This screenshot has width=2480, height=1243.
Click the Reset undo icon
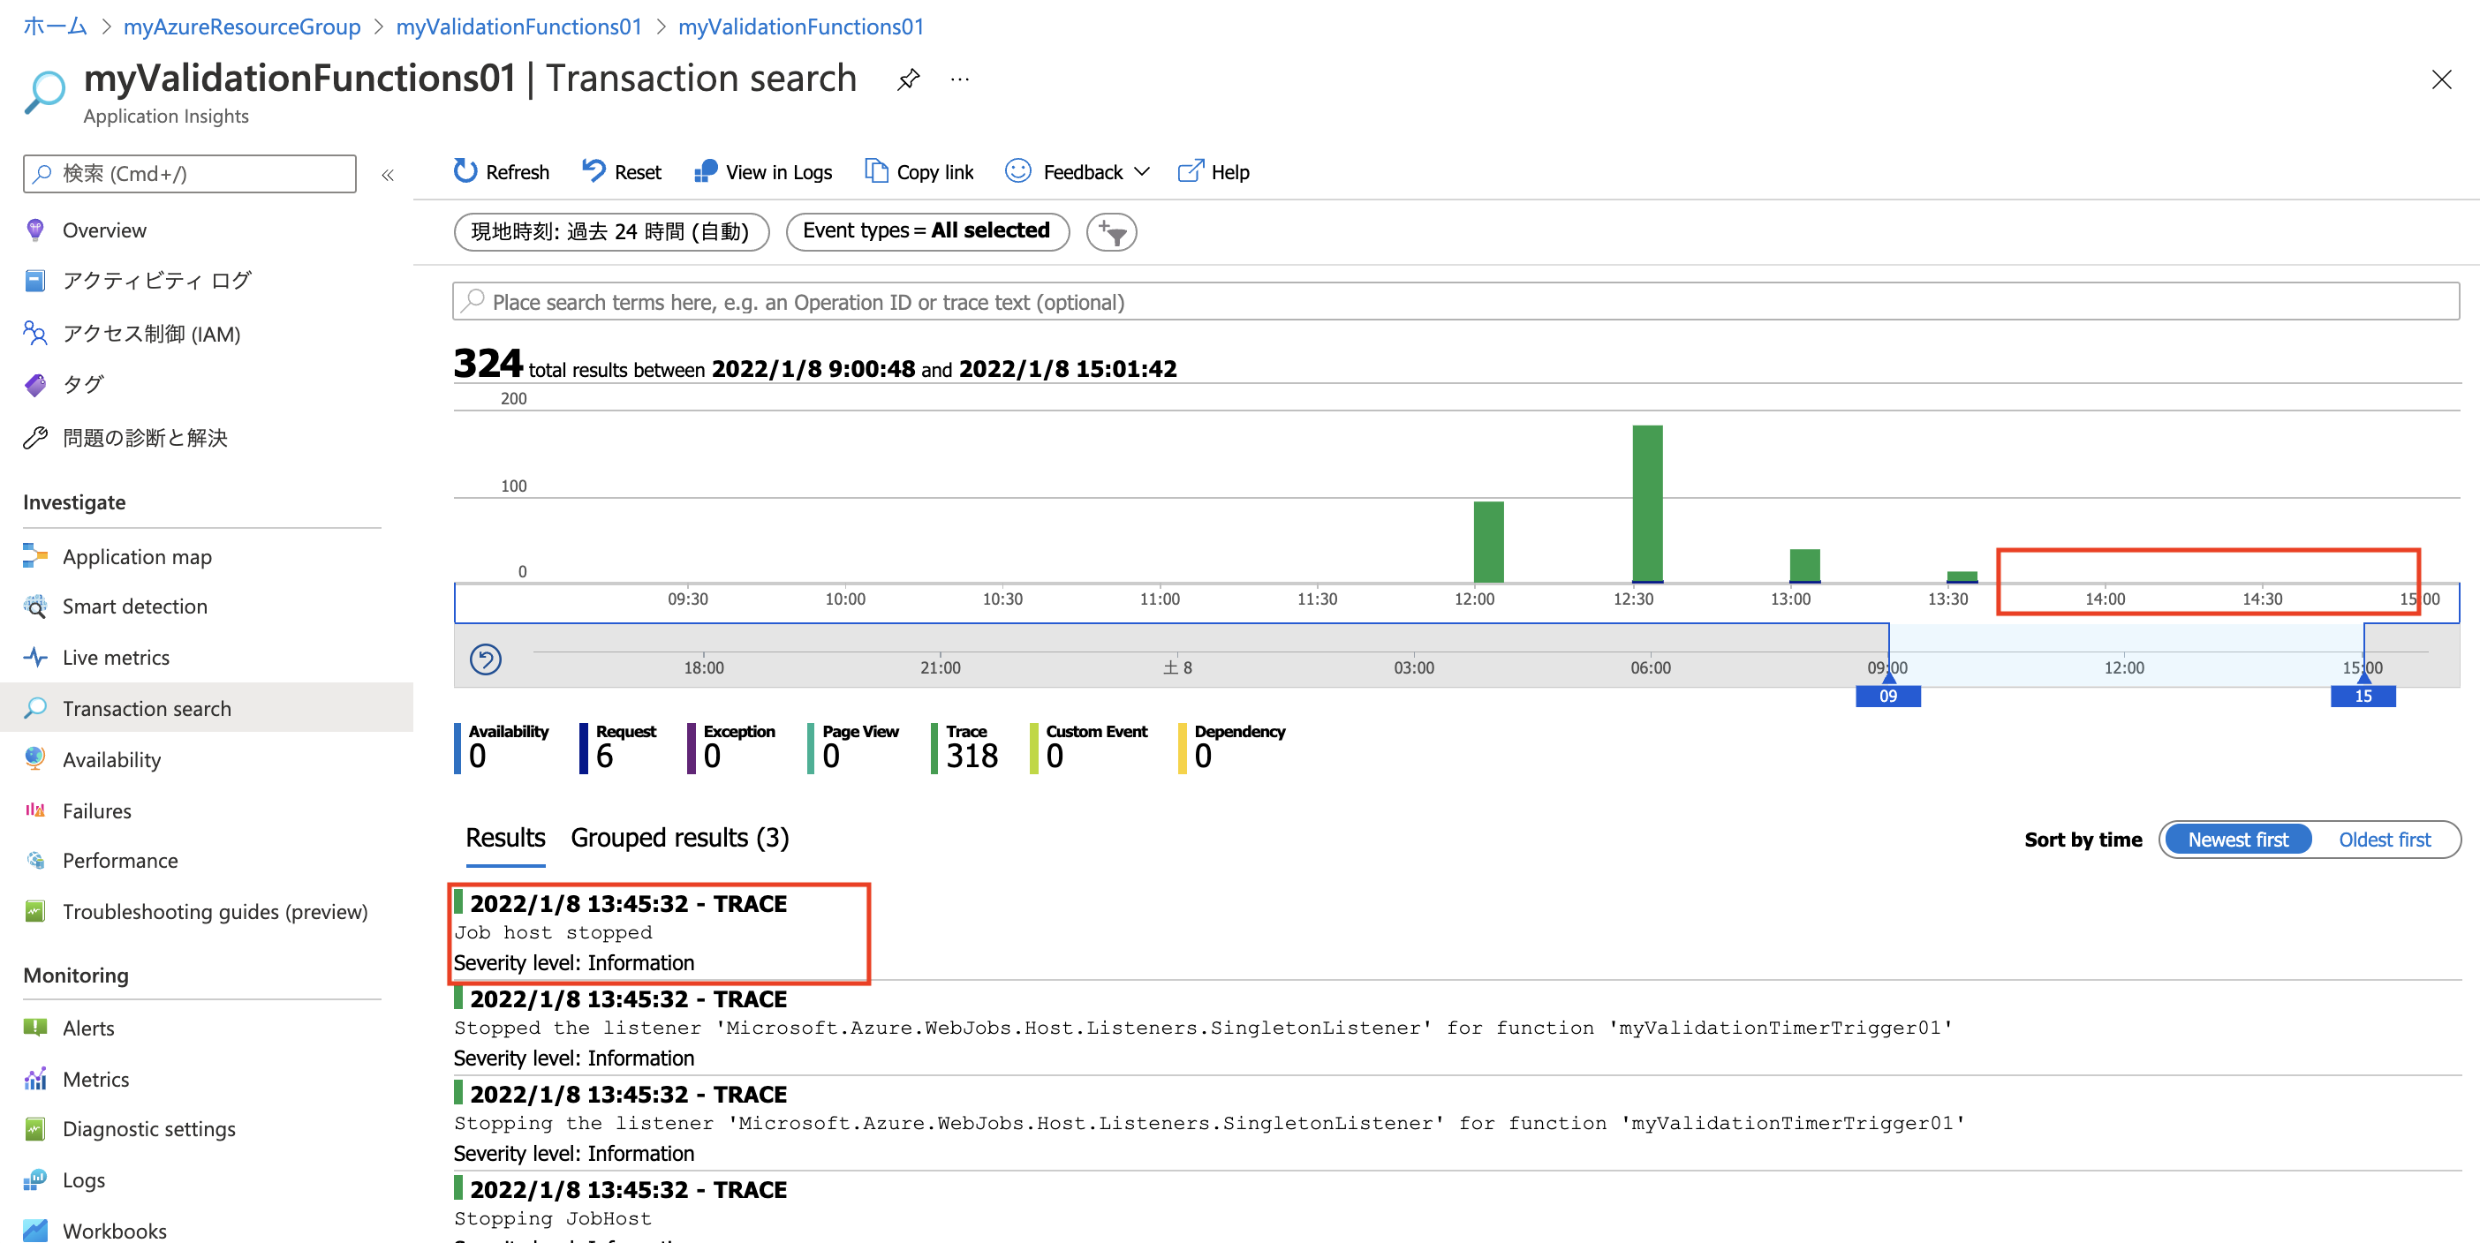593,171
